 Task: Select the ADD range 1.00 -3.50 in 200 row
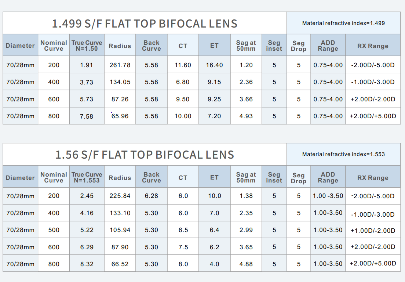point(328,196)
